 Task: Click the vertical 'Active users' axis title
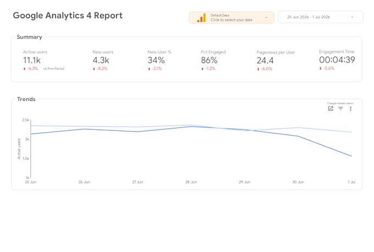pos(19,149)
